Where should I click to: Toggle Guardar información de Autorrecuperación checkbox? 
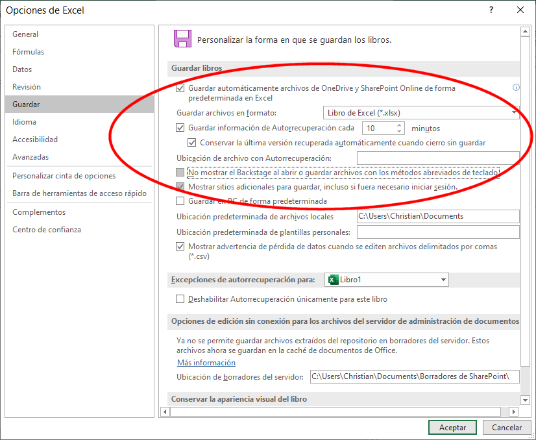180,128
